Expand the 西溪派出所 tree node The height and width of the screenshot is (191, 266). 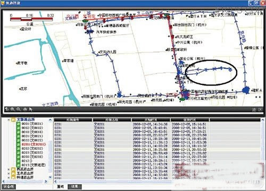9,169
